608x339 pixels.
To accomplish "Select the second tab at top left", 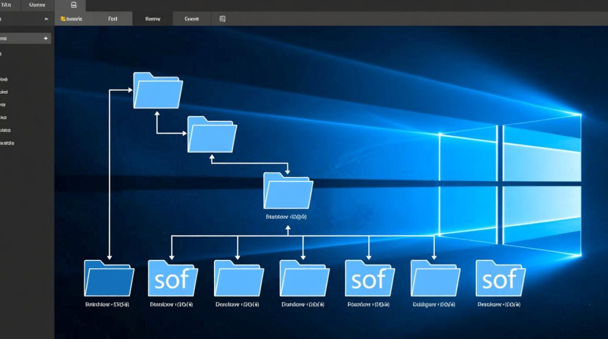I will pos(36,5).
